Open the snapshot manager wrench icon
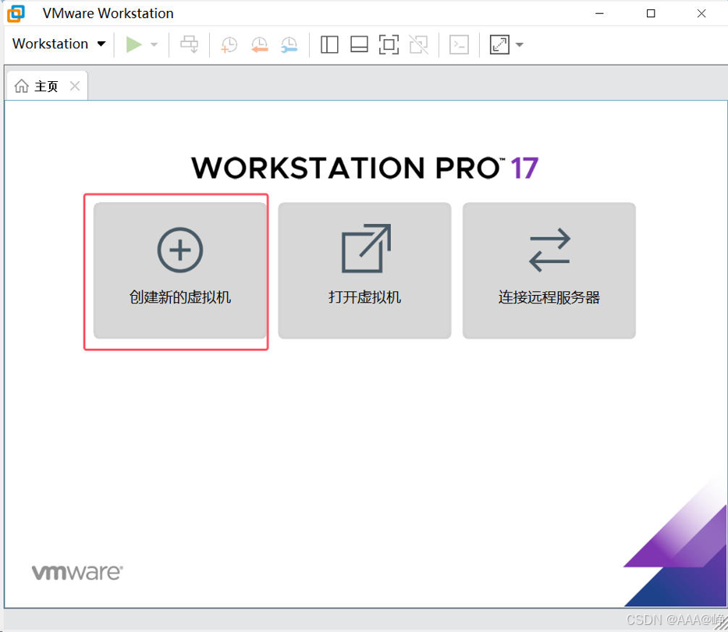Image resolution: width=728 pixels, height=632 pixels. tap(289, 44)
